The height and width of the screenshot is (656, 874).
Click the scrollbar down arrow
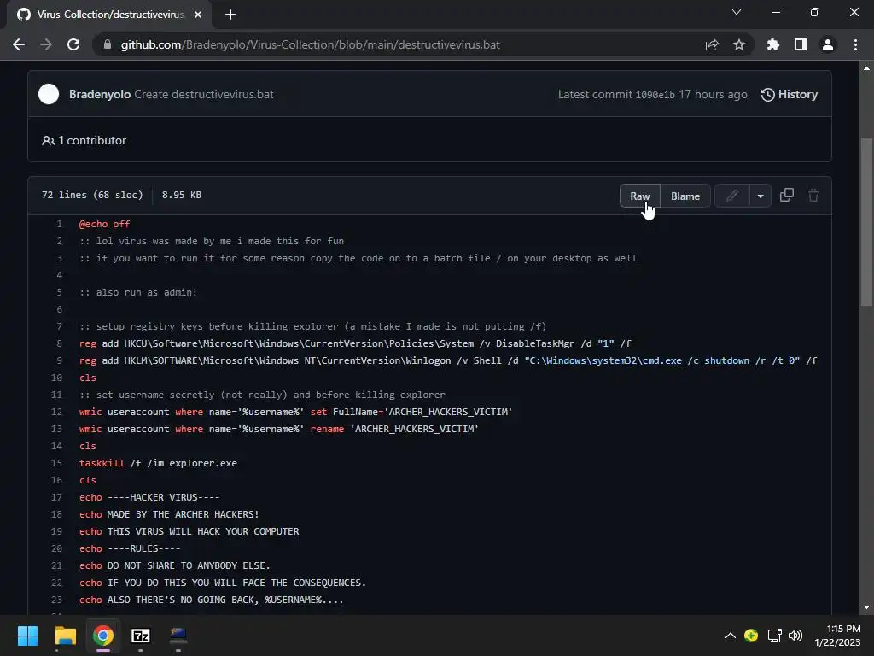coord(866,607)
